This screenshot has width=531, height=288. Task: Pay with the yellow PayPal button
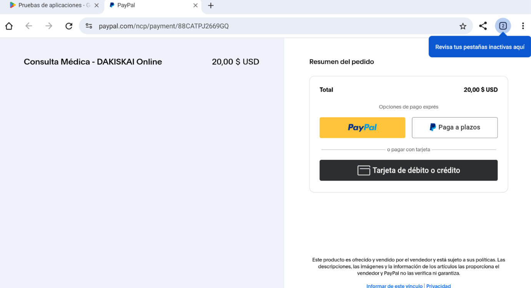point(362,127)
